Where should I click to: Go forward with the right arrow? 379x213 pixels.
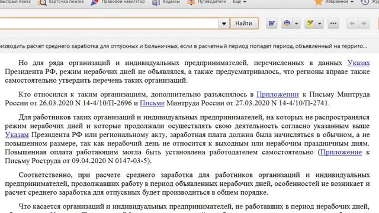pyautogui.click(x=364, y=24)
